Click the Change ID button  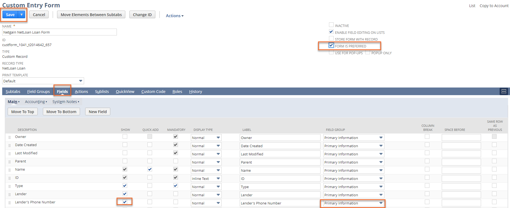(142, 15)
